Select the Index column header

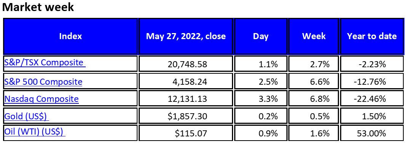[70, 36]
